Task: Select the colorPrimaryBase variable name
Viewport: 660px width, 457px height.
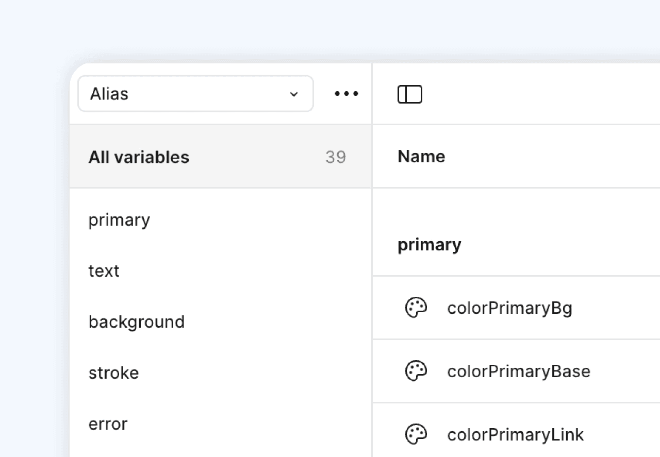Action: [x=519, y=371]
